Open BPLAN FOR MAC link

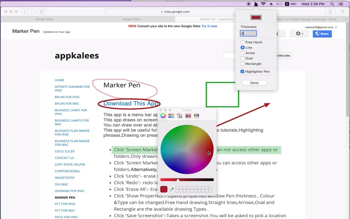(x=67, y=104)
